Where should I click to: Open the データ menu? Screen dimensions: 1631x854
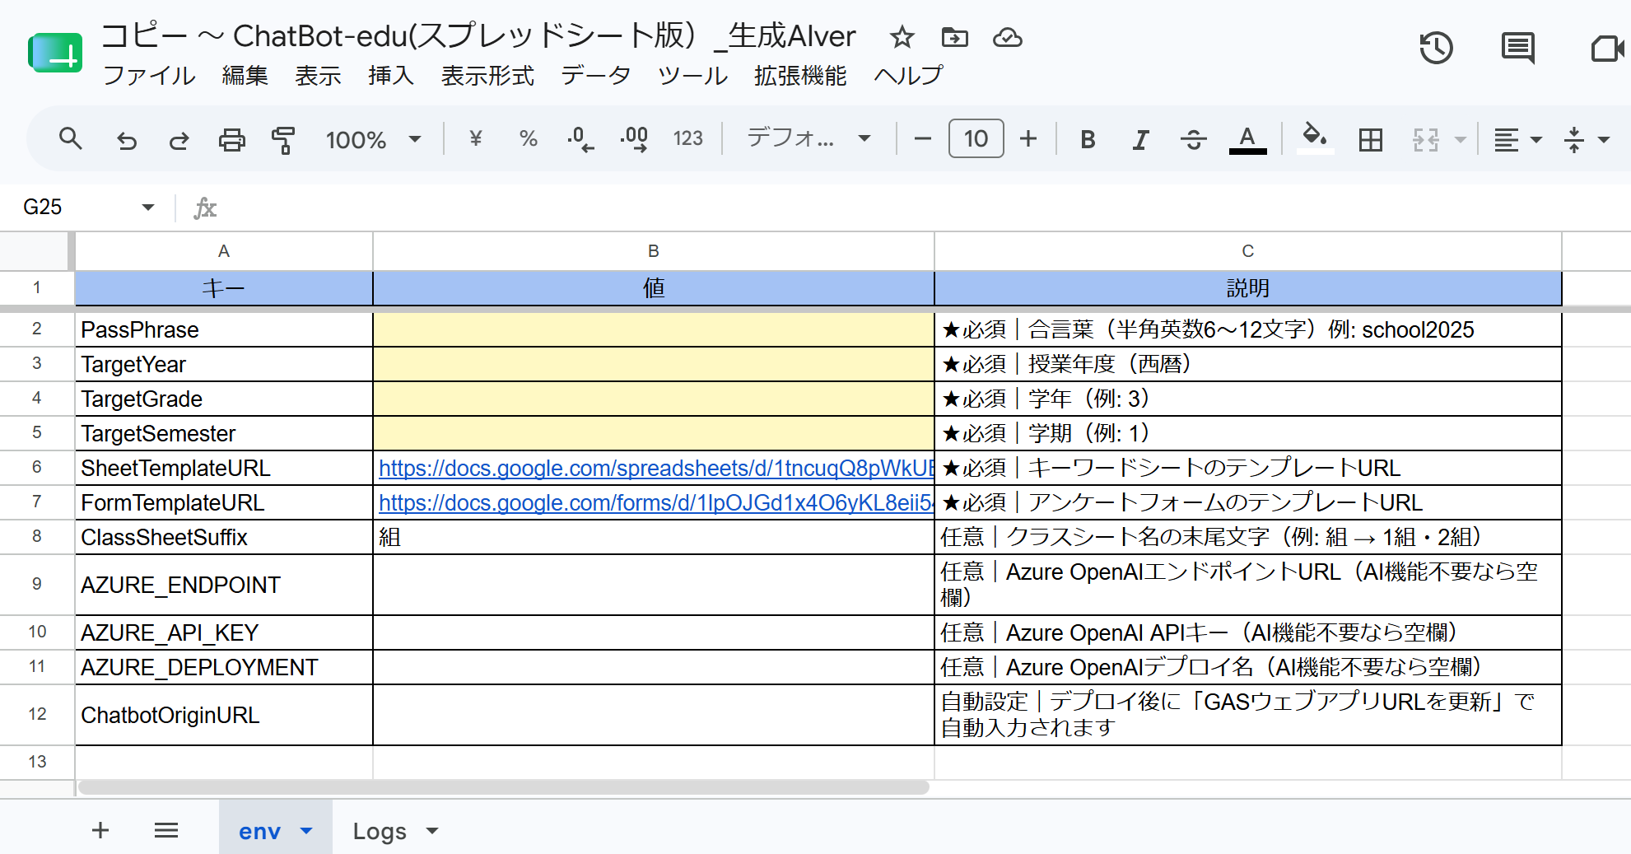pyautogui.click(x=595, y=76)
